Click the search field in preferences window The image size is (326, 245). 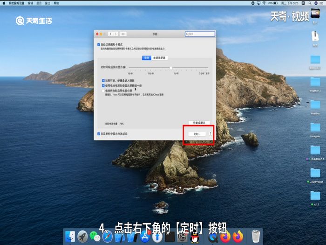coord(200,34)
